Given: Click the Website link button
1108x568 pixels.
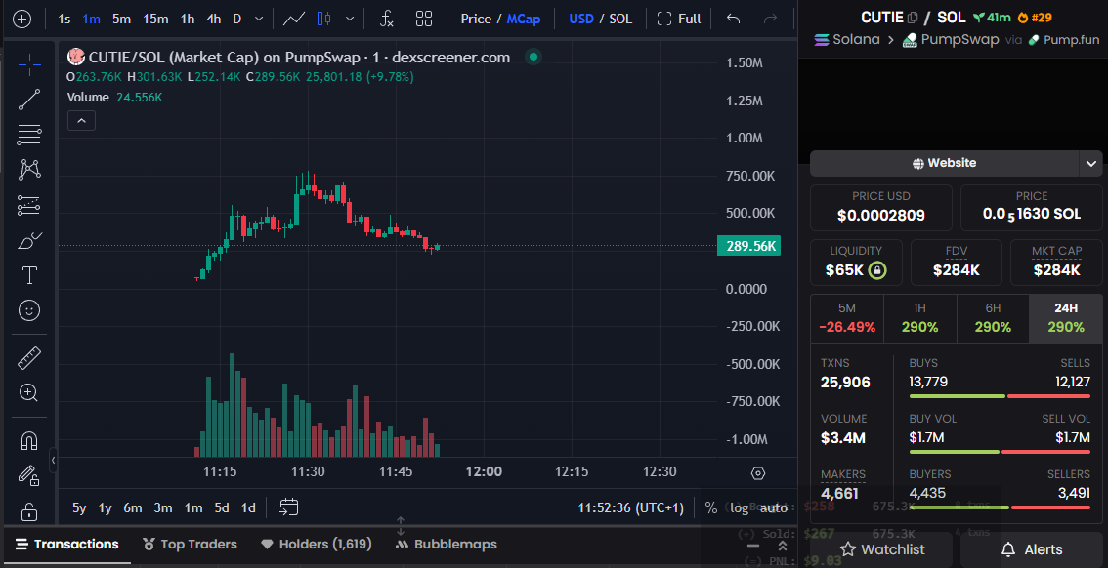Looking at the screenshot, I should click(x=944, y=163).
